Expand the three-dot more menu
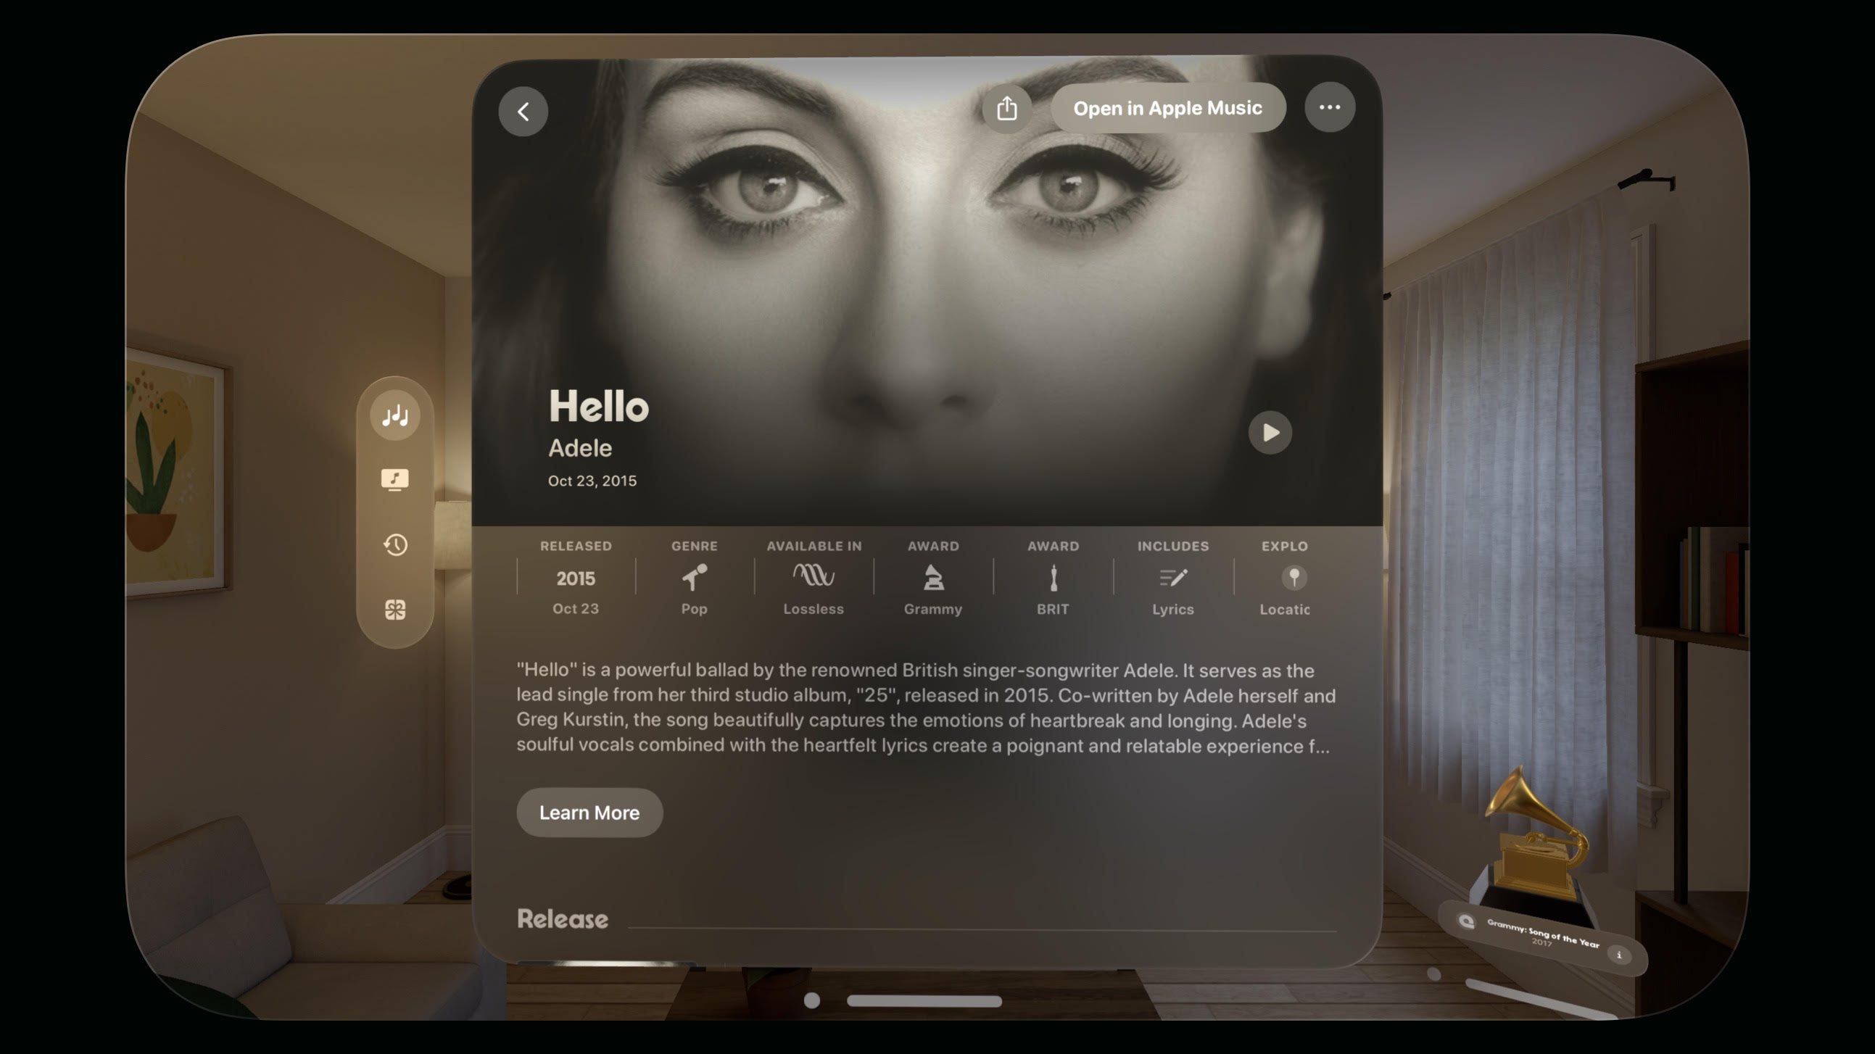 1330,108
